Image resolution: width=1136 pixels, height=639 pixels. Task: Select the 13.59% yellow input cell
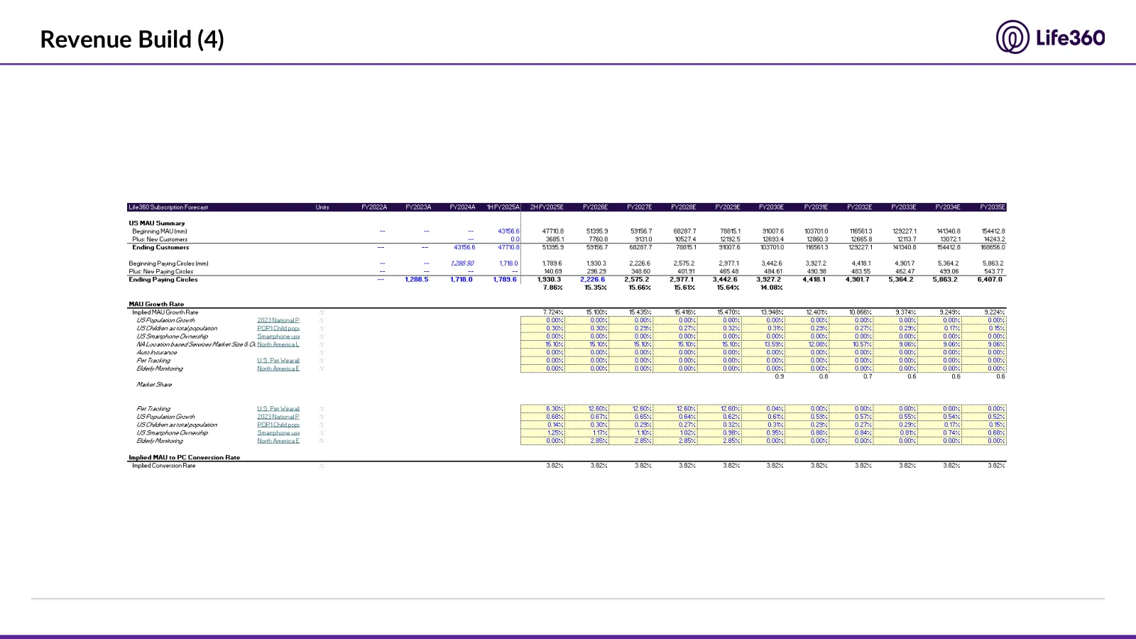[x=763, y=344]
